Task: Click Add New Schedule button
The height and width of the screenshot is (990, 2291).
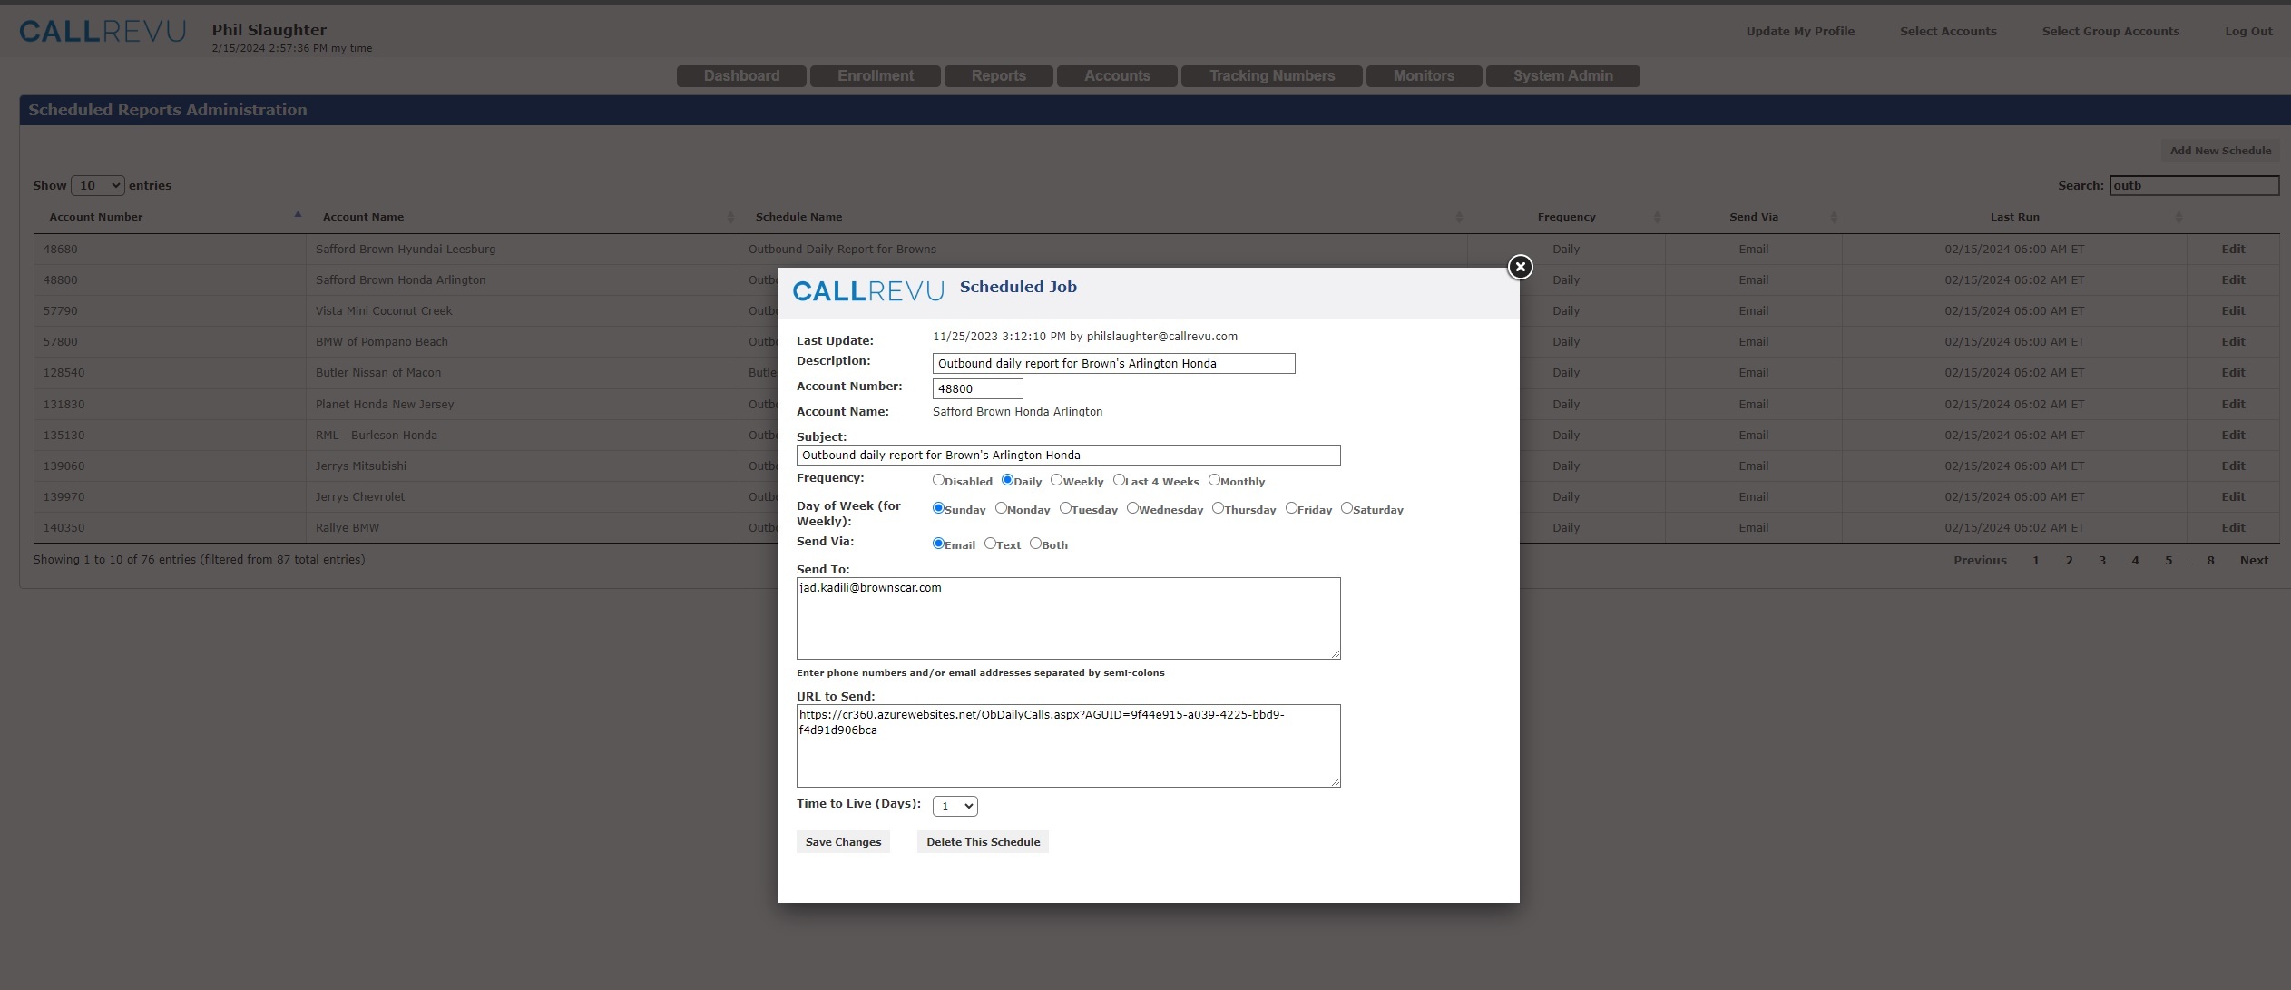Action: [2220, 151]
